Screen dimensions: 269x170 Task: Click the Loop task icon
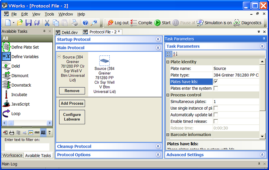click(x=6, y=114)
